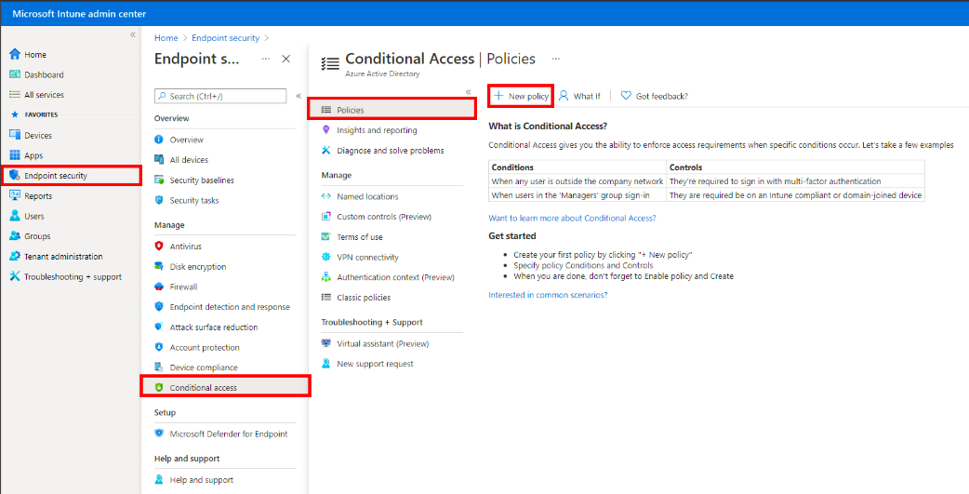Open the Diagnose and solve problems icon

click(x=326, y=150)
